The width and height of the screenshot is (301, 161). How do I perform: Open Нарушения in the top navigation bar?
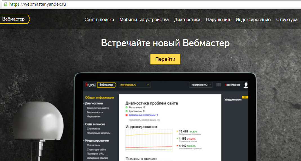(218, 19)
